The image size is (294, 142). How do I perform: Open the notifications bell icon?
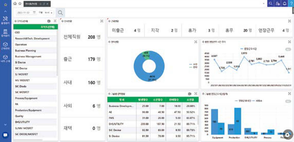[284, 4]
